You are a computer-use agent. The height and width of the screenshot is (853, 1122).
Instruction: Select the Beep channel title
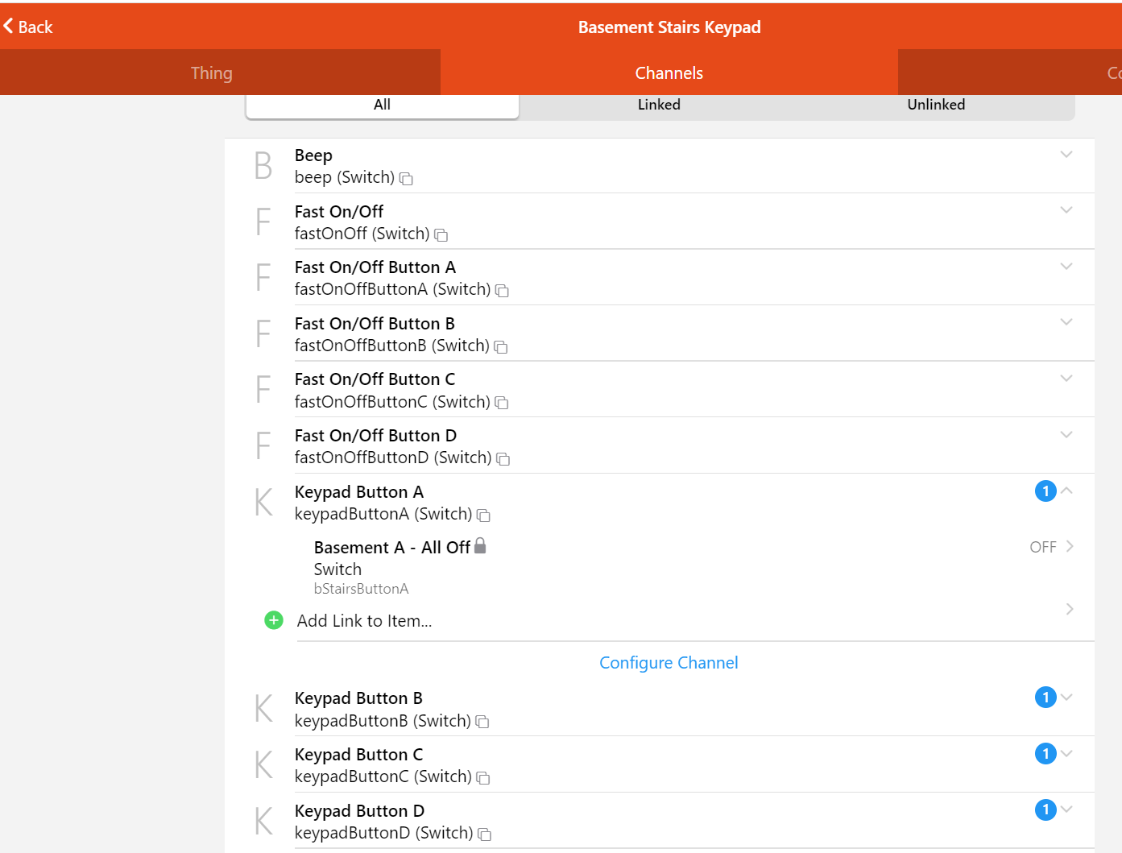[313, 155]
